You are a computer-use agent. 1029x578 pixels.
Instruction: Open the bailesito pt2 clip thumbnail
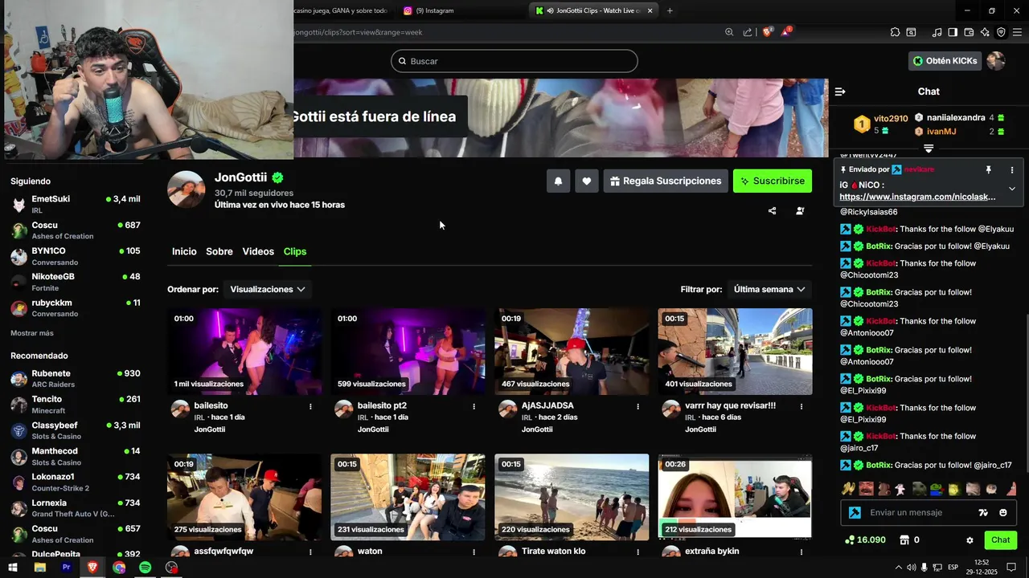click(x=408, y=352)
